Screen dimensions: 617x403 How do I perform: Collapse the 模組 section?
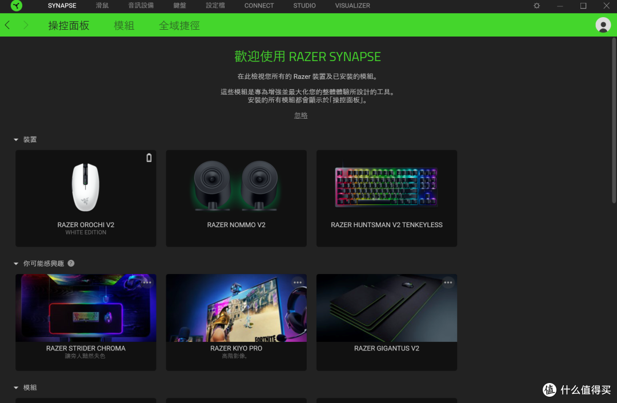(x=16, y=388)
